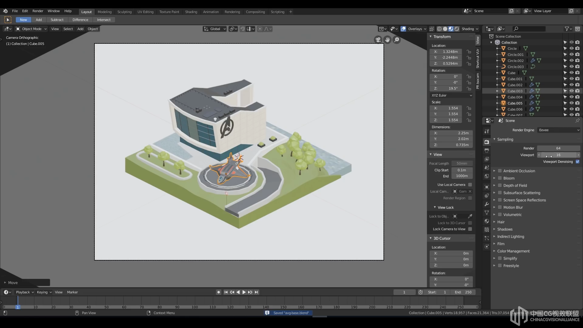The height and width of the screenshot is (328, 583).
Task: Switch to rendered shading mode
Action: 457,29
